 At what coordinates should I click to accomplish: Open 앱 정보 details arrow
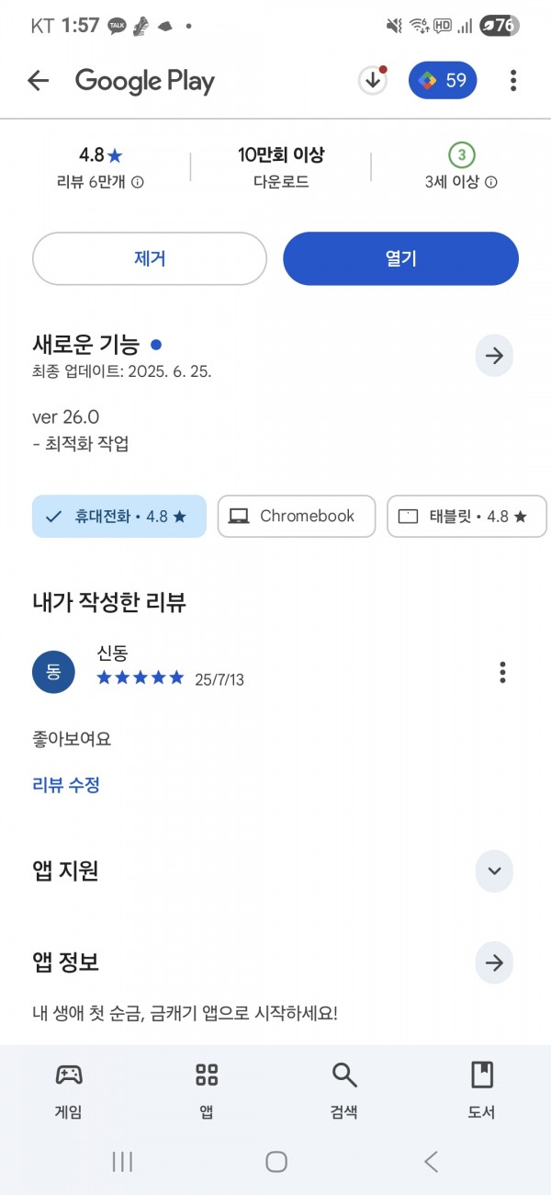click(x=494, y=962)
